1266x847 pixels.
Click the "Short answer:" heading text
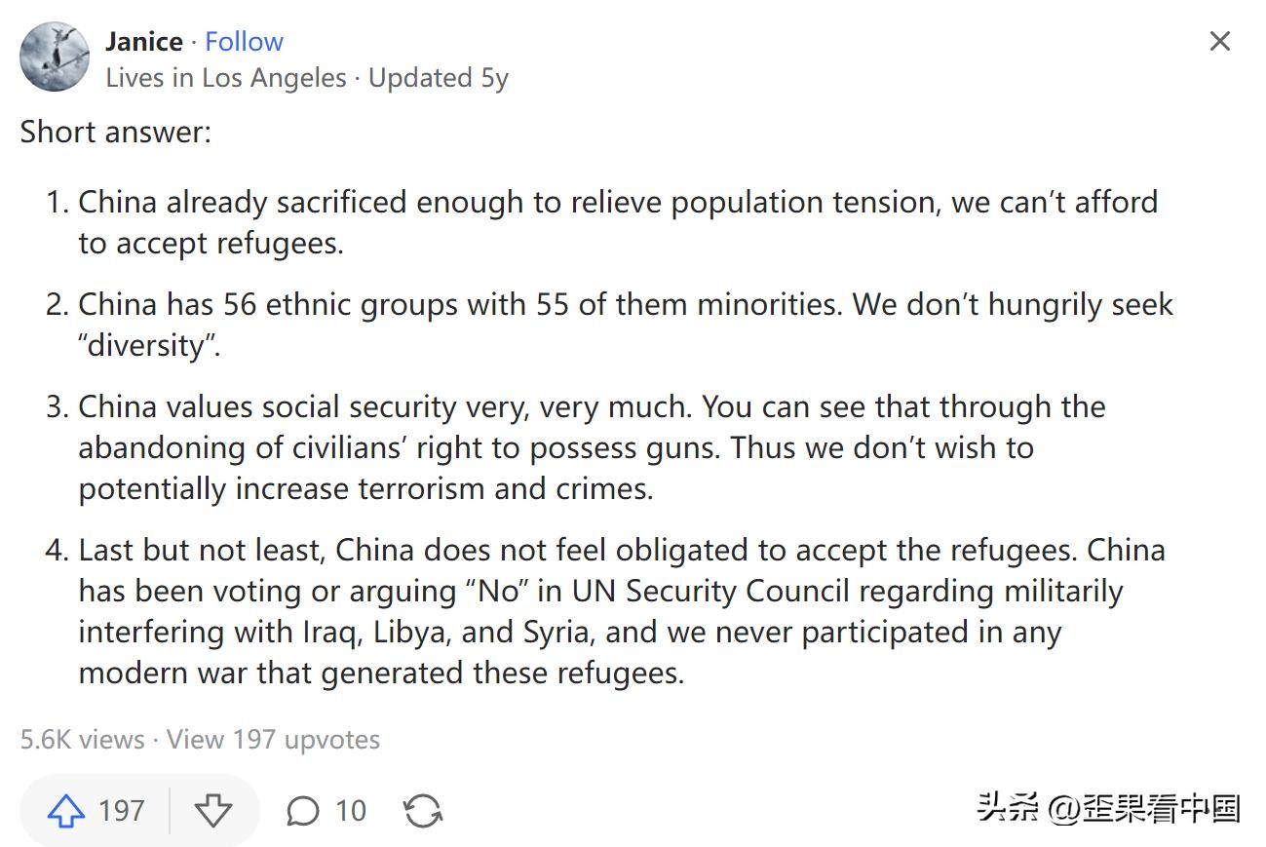click(115, 132)
